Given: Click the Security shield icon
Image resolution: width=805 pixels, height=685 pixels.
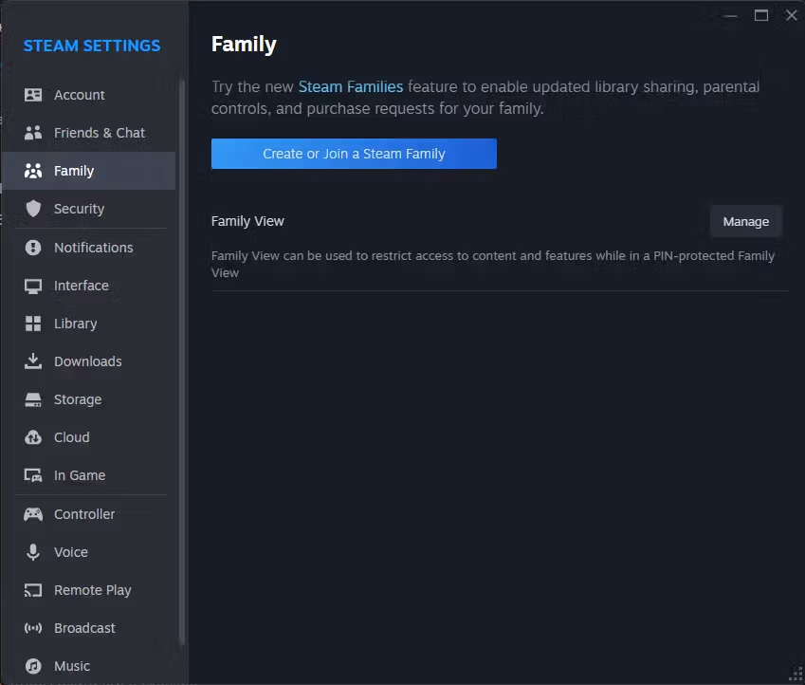Looking at the screenshot, I should [33, 209].
